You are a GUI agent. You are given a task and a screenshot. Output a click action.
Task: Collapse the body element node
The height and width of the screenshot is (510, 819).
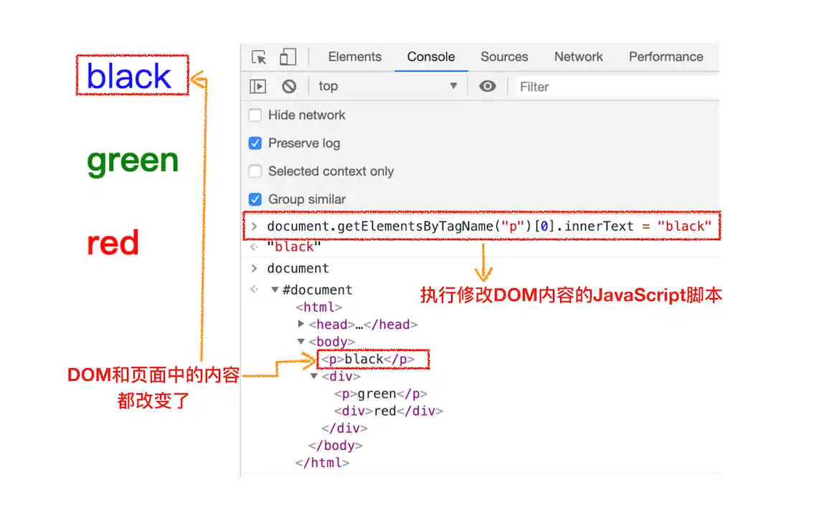[x=302, y=342]
